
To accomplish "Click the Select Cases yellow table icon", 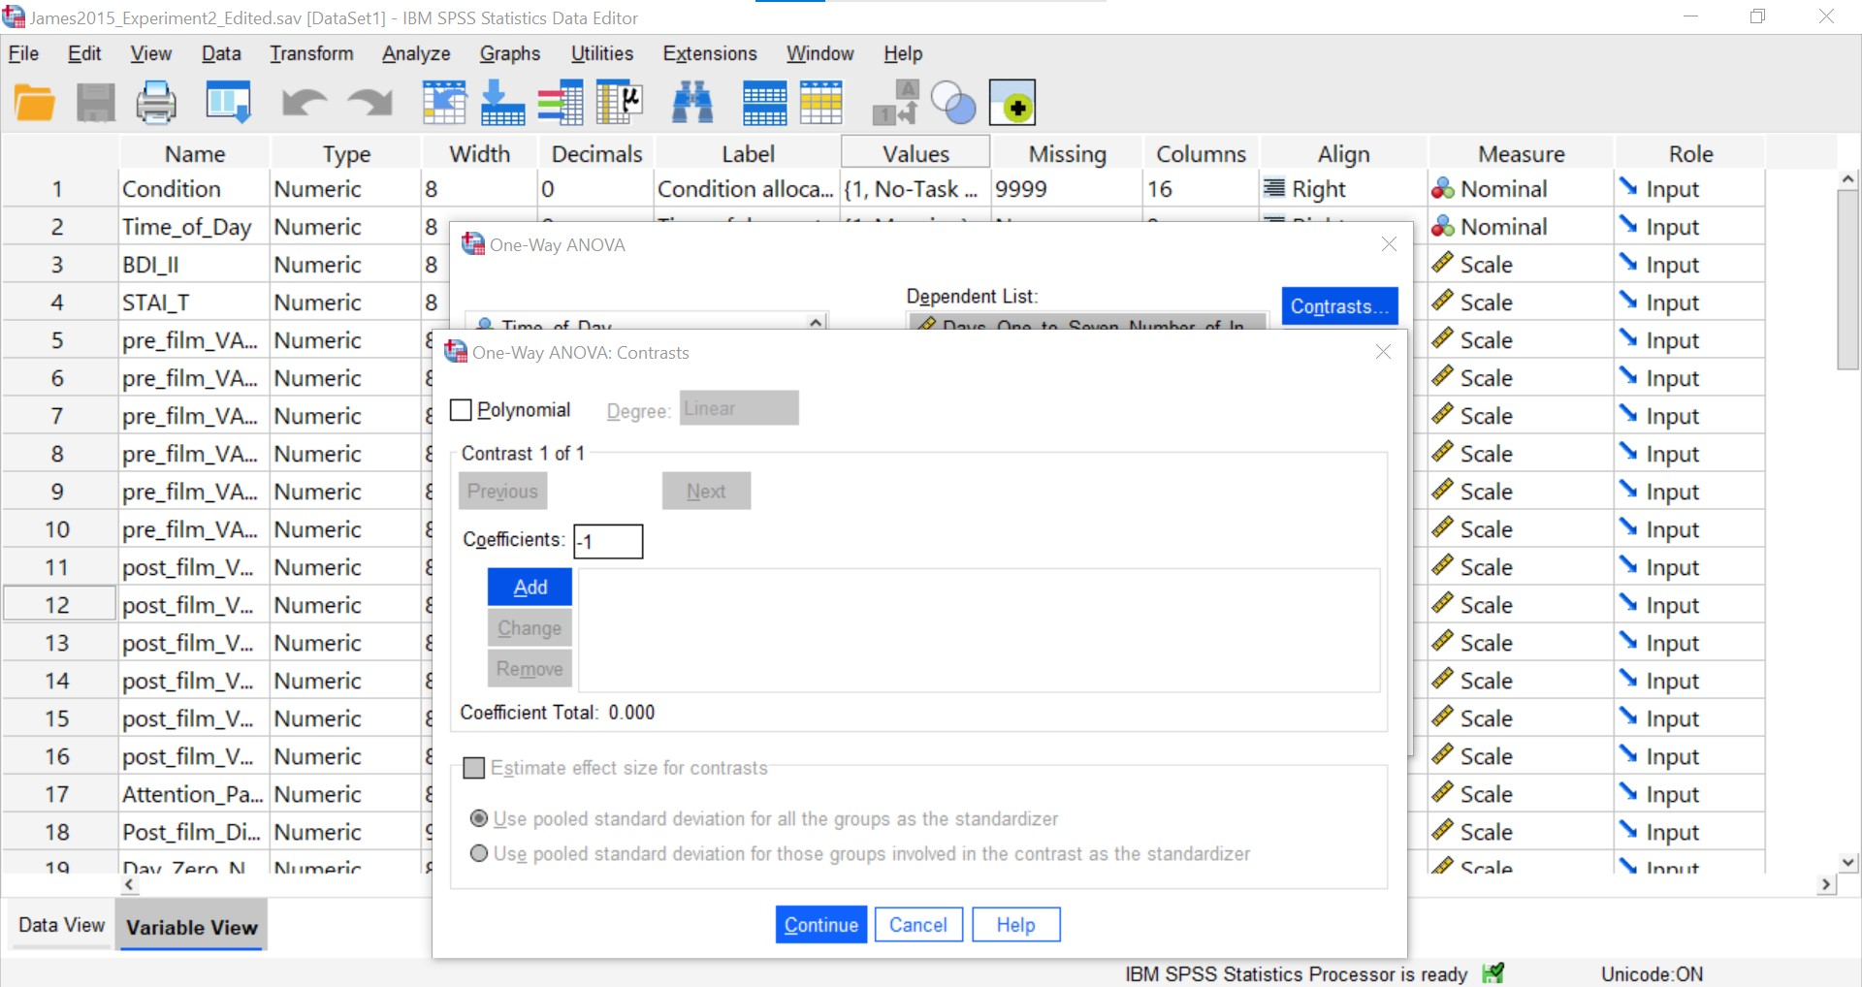I will pos(821,103).
